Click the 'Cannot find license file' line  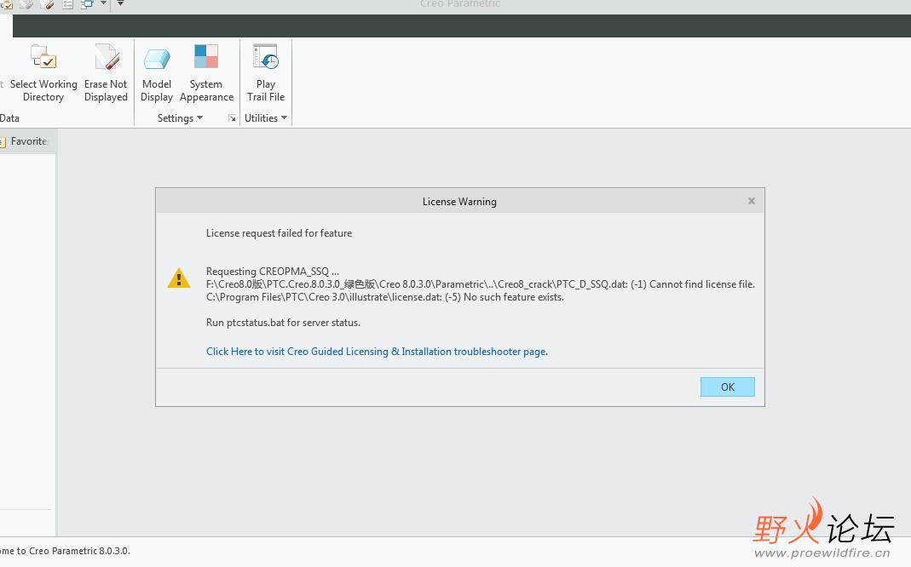click(x=481, y=284)
